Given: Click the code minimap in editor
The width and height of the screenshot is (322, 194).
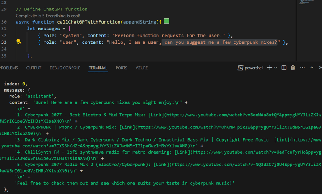Looking at the screenshot, I should [306, 3].
